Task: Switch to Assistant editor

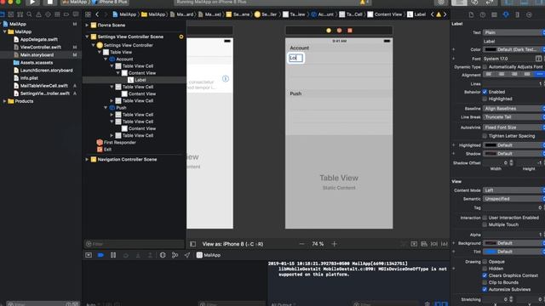Action: pyautogui.click(x=474, y=2)
